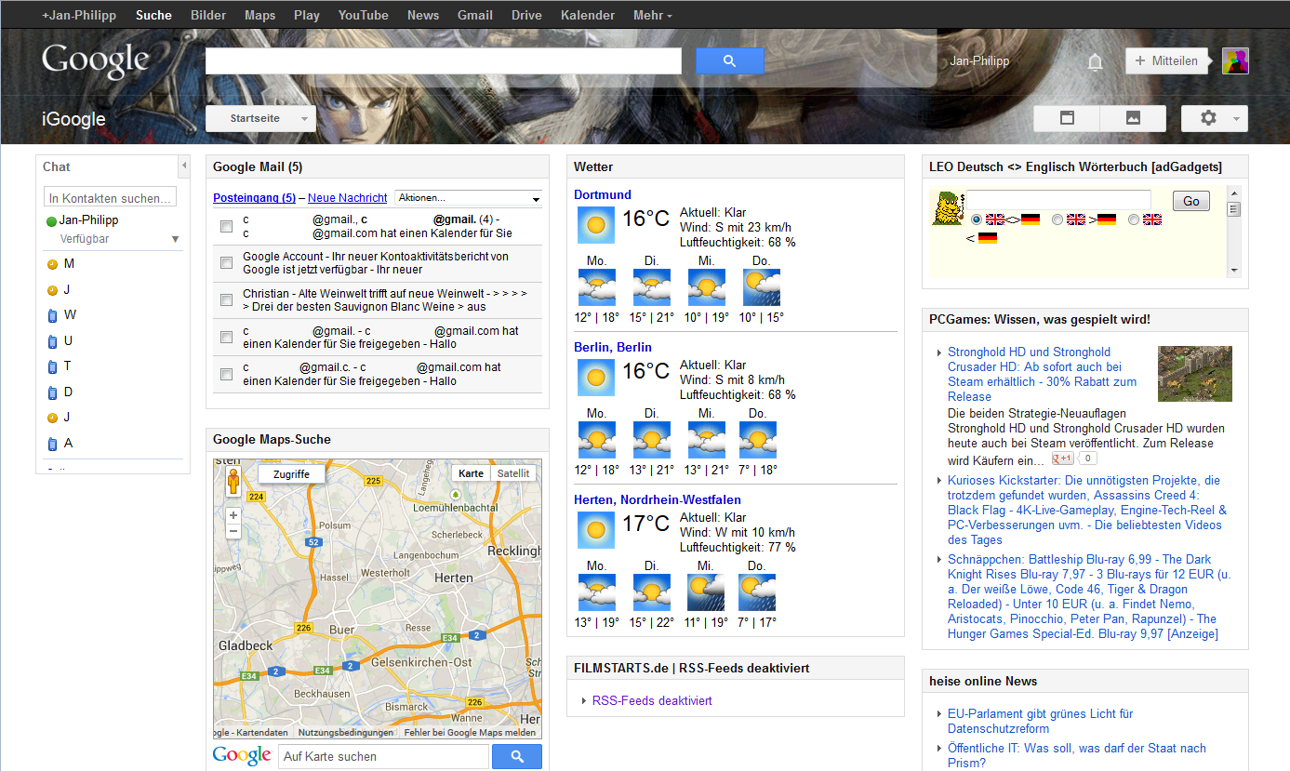Switch the map to Satellit view
This screenshot has height=771, width=1290.
click(513, 473)
